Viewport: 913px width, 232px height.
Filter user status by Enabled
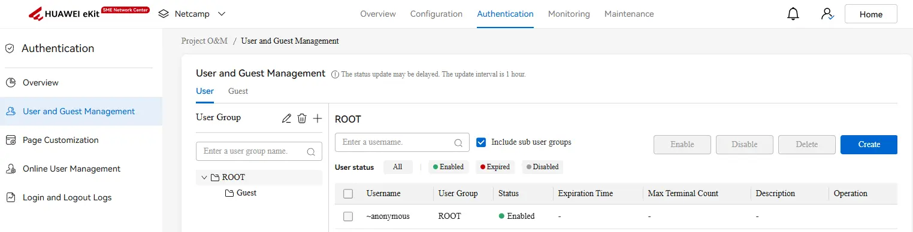[x=449, y=167]
